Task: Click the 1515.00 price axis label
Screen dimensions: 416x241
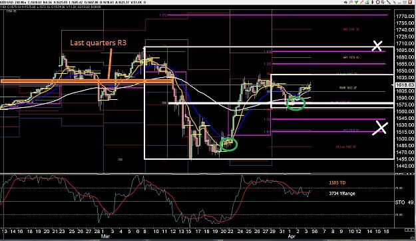Action: (405, 132)
